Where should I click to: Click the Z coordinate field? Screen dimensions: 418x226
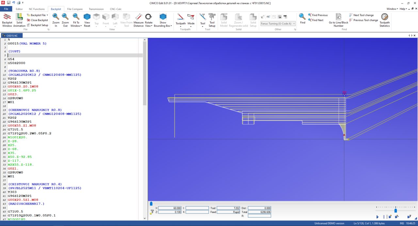170,212
